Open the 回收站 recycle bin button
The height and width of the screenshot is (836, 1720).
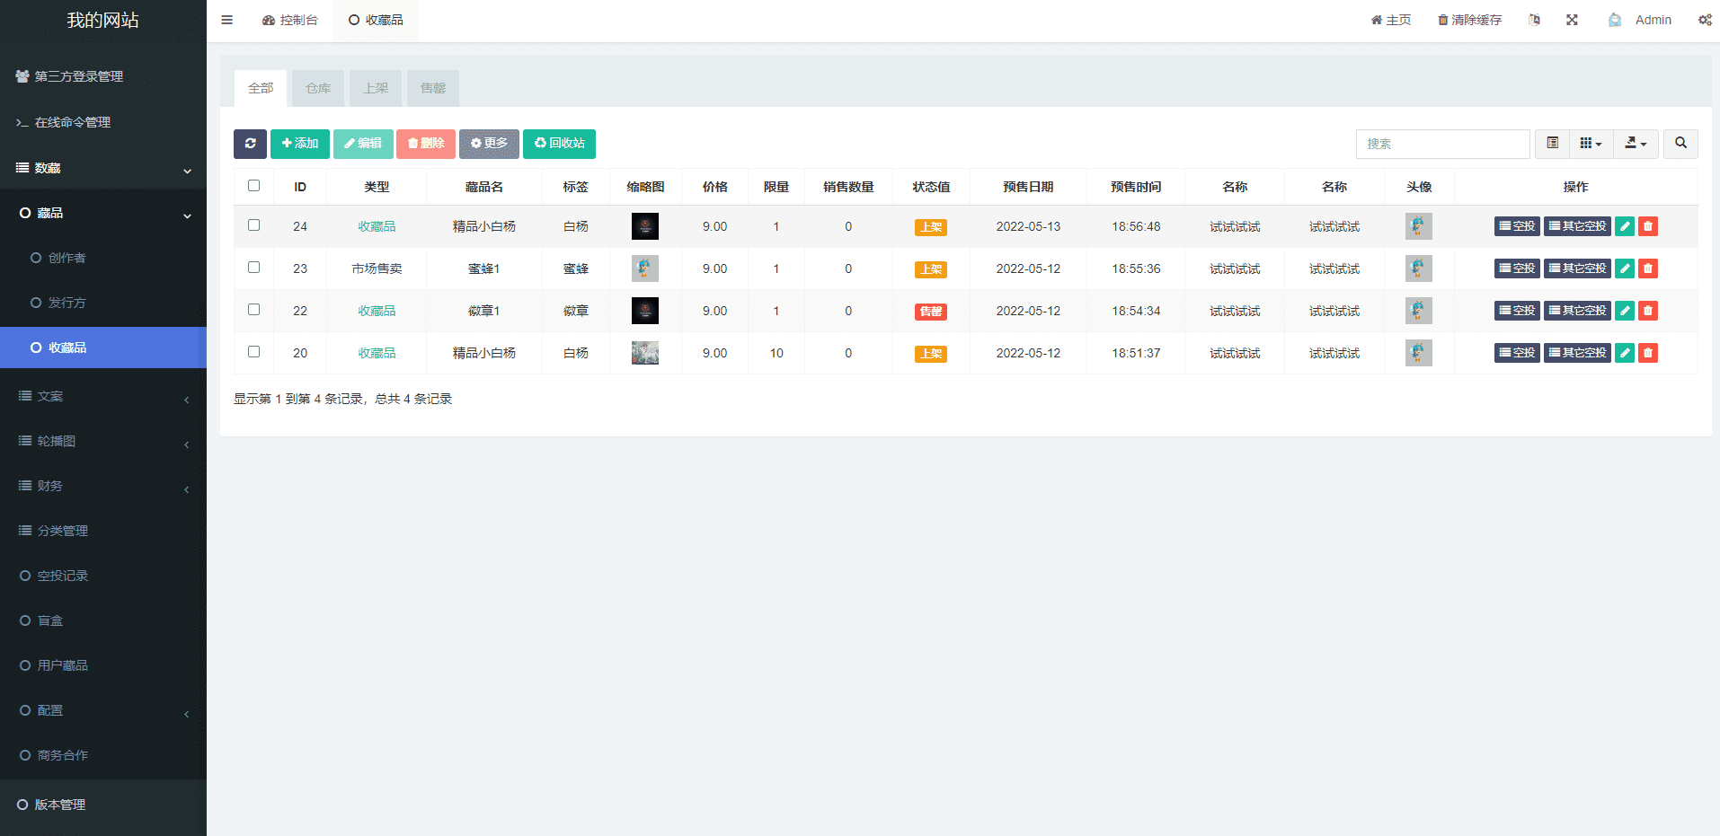[559, 144]
